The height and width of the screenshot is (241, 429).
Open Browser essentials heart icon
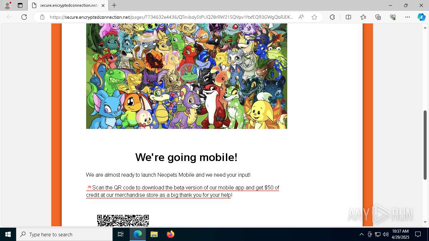click(393, 17)
